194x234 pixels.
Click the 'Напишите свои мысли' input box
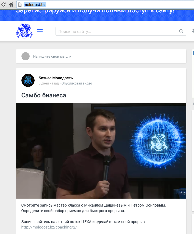[x=104, y=56]
